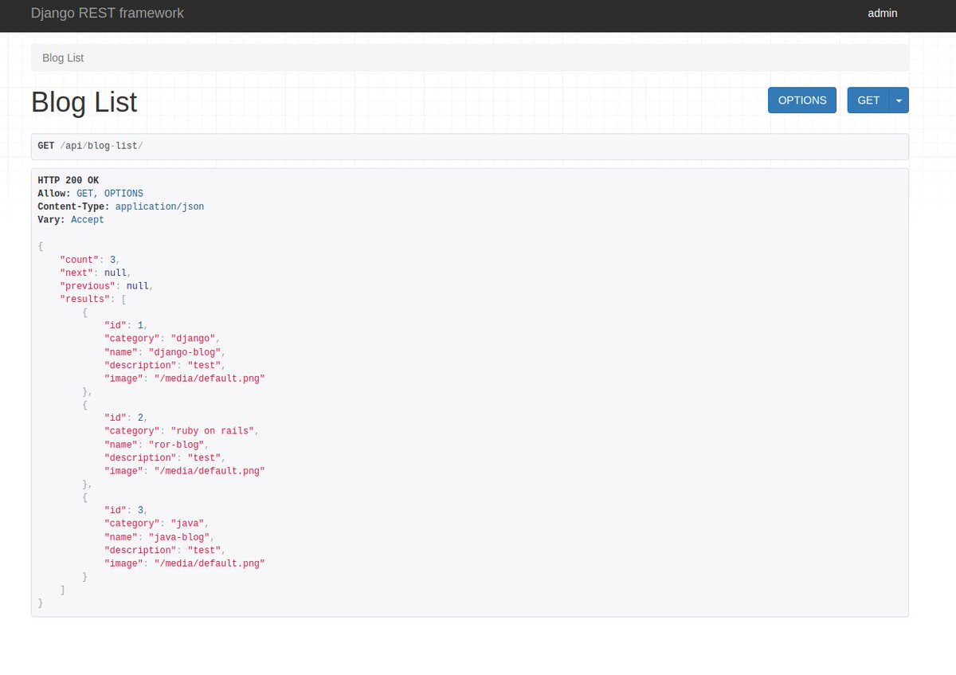The width and height of the screenshot is (956, 675).
Task: Open the admin user menu
Action: tap(883, 13)
